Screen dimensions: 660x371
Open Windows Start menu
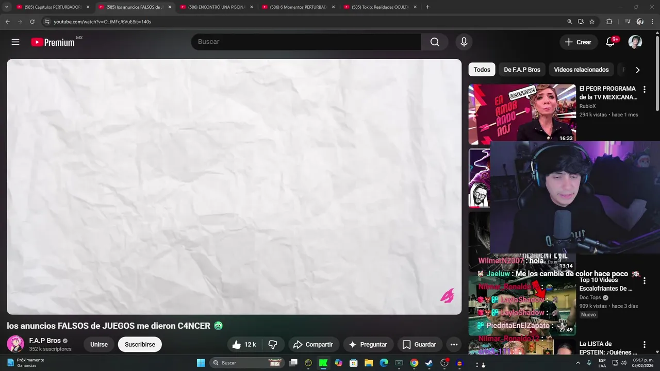pos(201,363)
